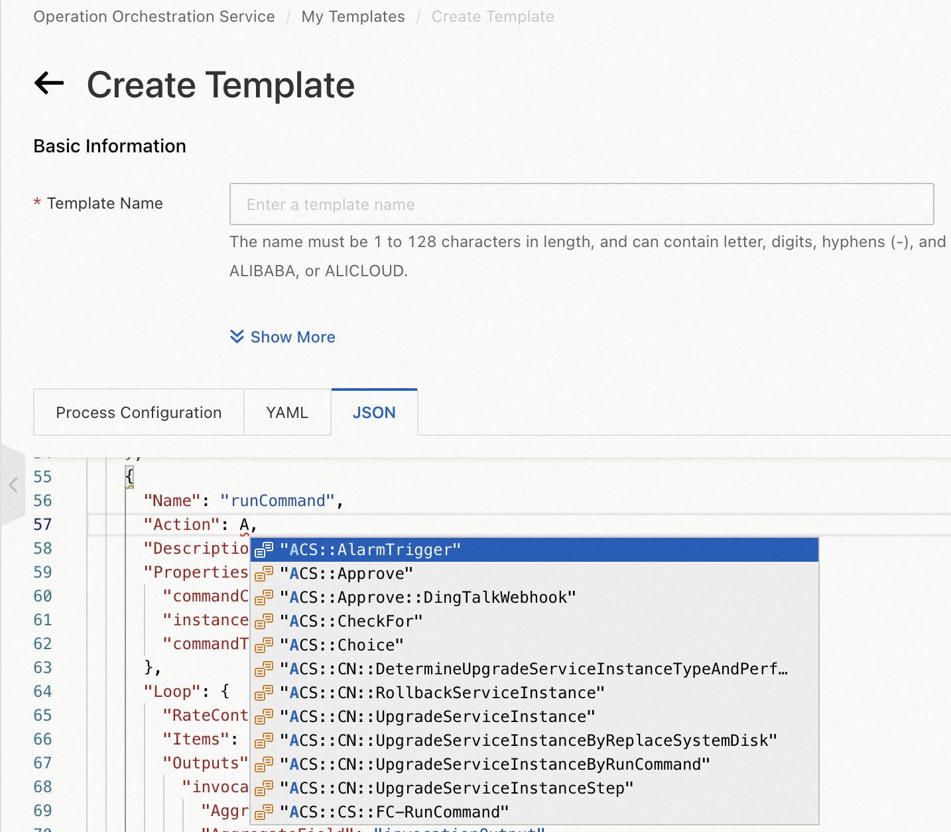Choose "ACS::Approve" from autocomplete list
This screenshot has width=951, height=832.
click(x=535, y=574)
